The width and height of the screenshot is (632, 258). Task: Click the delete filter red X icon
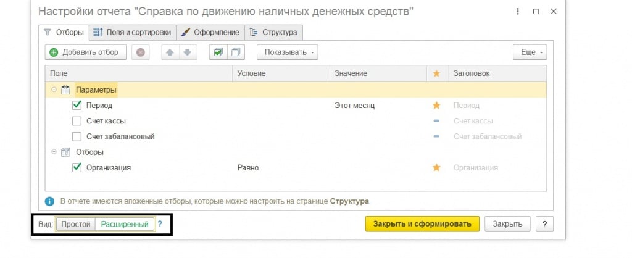pyautogui.click(x=141, y=52)
